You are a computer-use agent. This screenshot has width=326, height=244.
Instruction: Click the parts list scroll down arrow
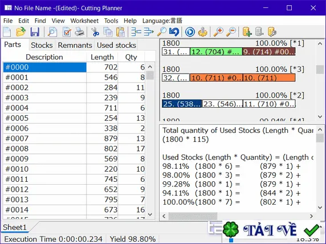[150, 214]
